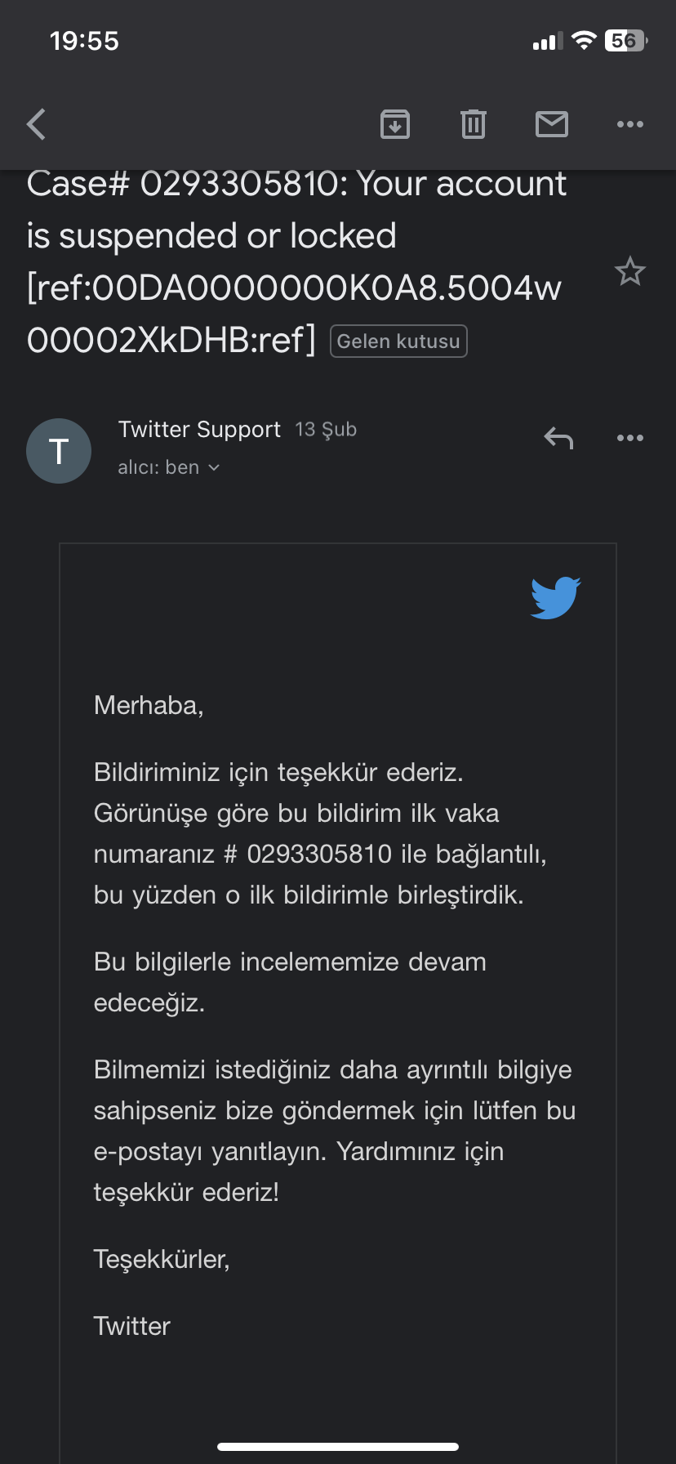Expand recipient details next to alıcı: ben
Image resolution: width=676 pixels, height=1464 pixels.
pyautogui.click(x=214, y=468)
